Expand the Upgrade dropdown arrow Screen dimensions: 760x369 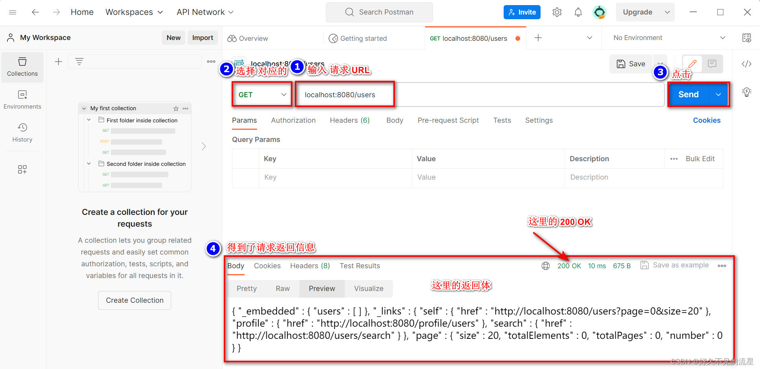pyautogui.click(x=667, y=12)
